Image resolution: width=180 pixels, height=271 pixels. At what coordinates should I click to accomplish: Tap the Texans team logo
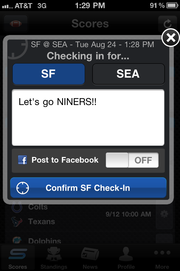(x=17, y=222)
